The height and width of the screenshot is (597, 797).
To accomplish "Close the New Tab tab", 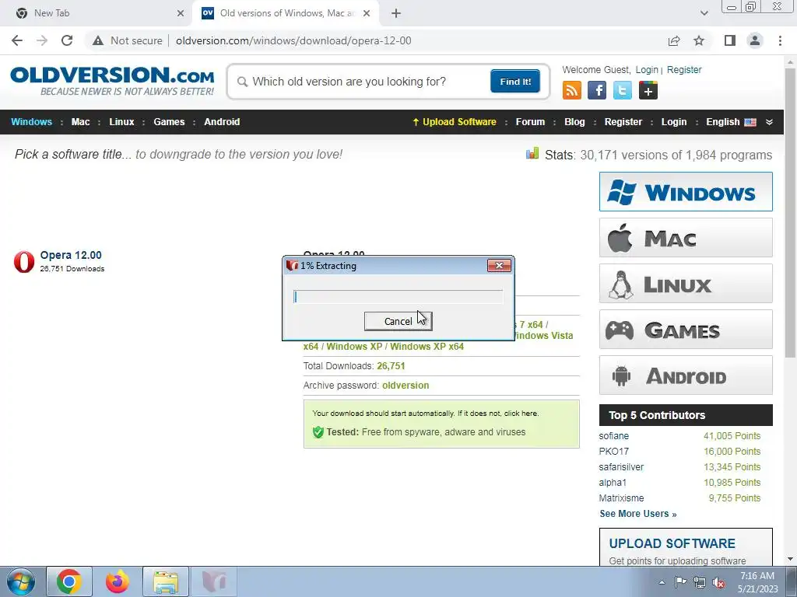I will point(181,13).
